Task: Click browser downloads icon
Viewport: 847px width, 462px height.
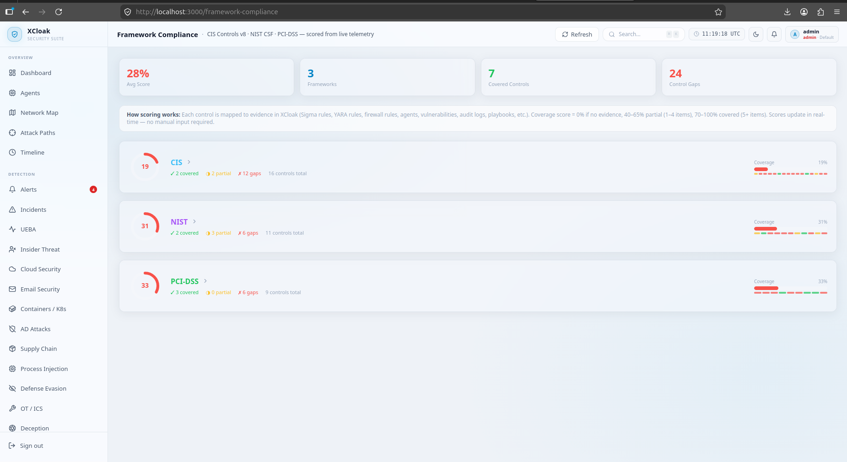Action: tap(787, 12)
